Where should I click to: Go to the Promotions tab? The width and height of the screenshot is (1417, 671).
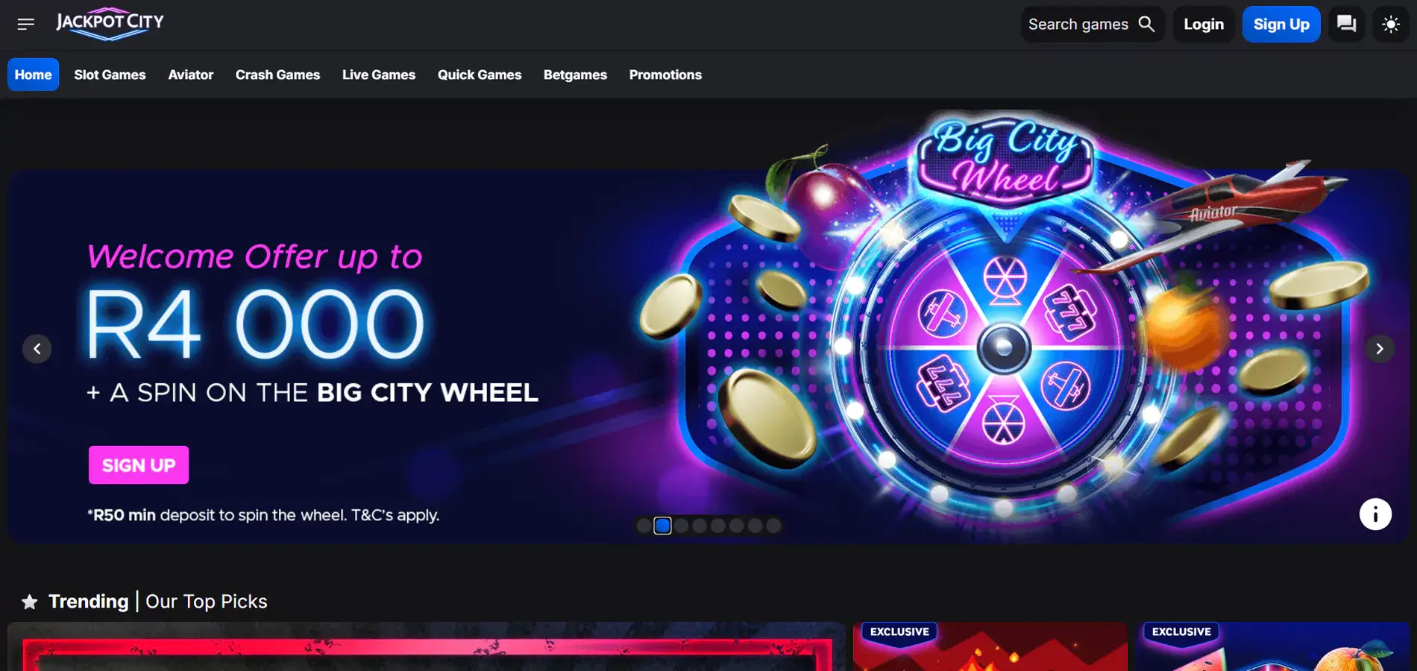(665, 75)
